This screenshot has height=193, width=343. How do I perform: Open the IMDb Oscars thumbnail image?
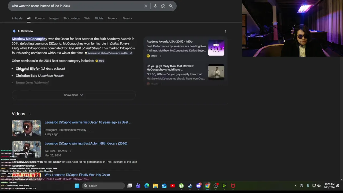click(x=216, y=48)
